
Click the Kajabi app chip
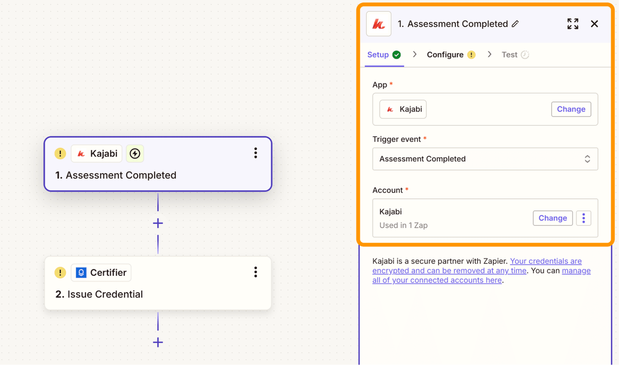click(x=403, y=109)
